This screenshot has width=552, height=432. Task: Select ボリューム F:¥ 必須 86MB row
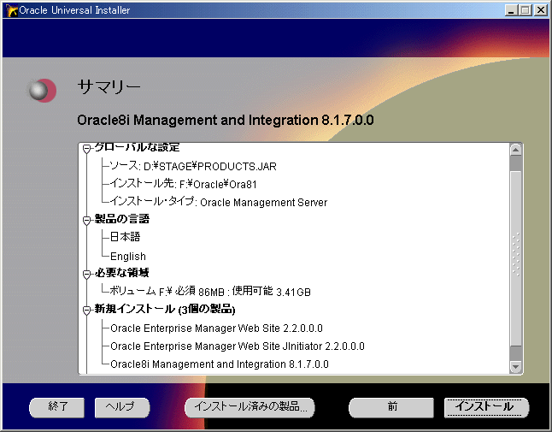coord(210,292)
